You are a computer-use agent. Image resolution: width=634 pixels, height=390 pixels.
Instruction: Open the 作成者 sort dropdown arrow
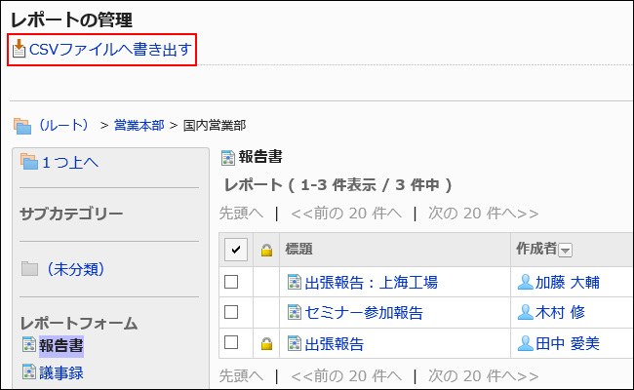566,251
